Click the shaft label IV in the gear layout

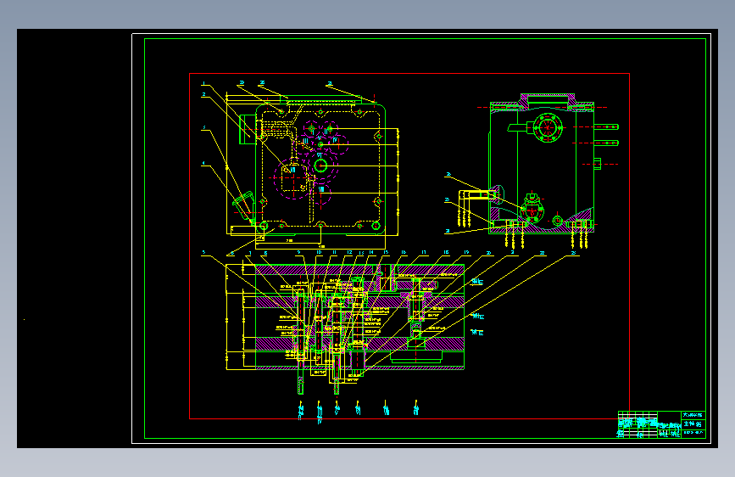point(335,140)
